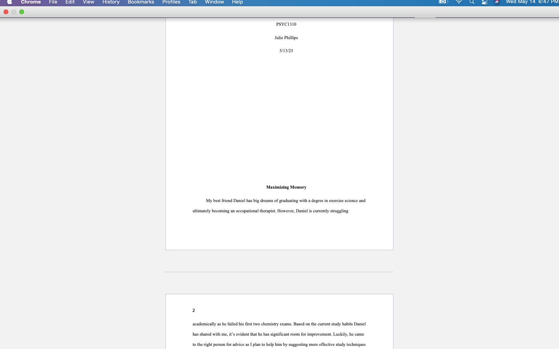Image resolution: width=559 pixels, height=349 pixels.
Task: Click the date and time clock
Action: click(532, 2)
